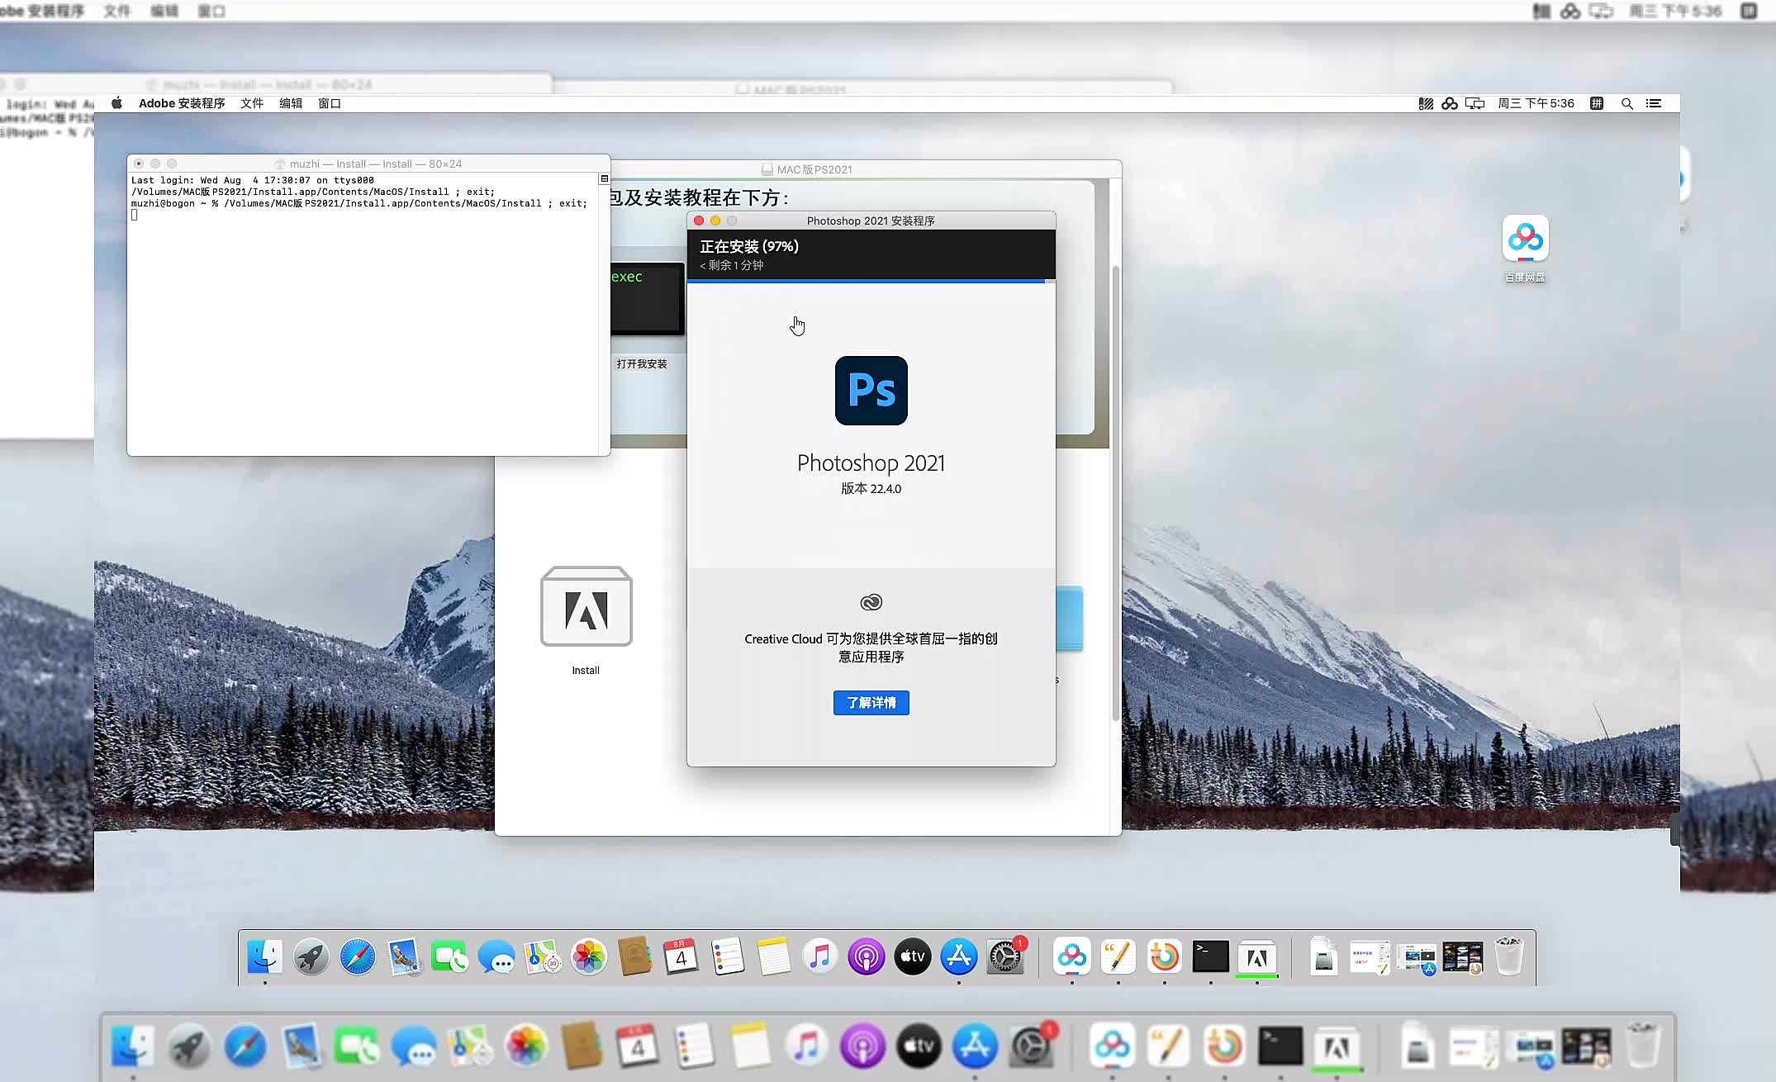Open Photos from the sharp inner dock
This screenshot has width=1776, height=1082.
(x=589, y=957)
